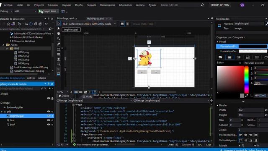The width and height of the screenshot is (268, 151).
Task: Collapse the grid node in objects tree
Action: click(2, 112)
